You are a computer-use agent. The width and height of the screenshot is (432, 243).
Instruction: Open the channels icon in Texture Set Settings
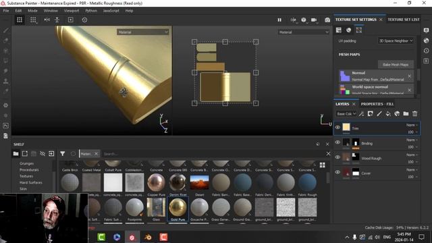(349, 30)
